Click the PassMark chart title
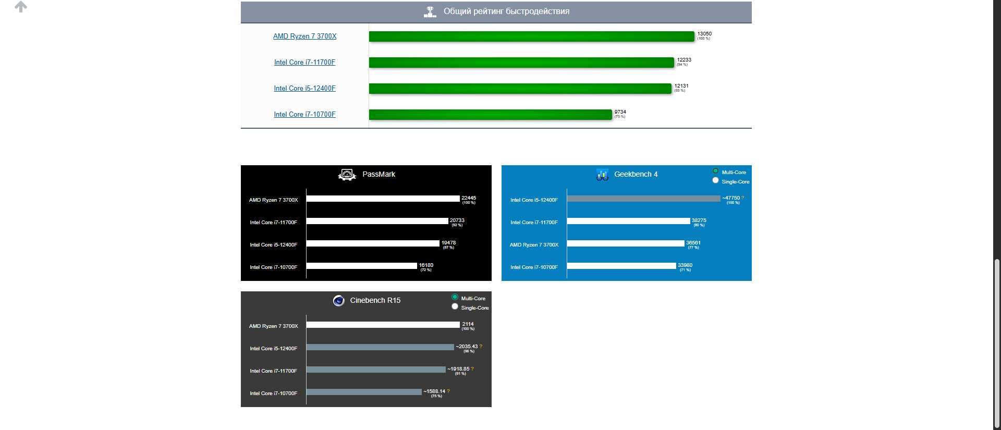 click(379, 175)
